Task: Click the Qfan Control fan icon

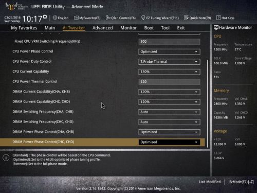Action: point(108,17)
